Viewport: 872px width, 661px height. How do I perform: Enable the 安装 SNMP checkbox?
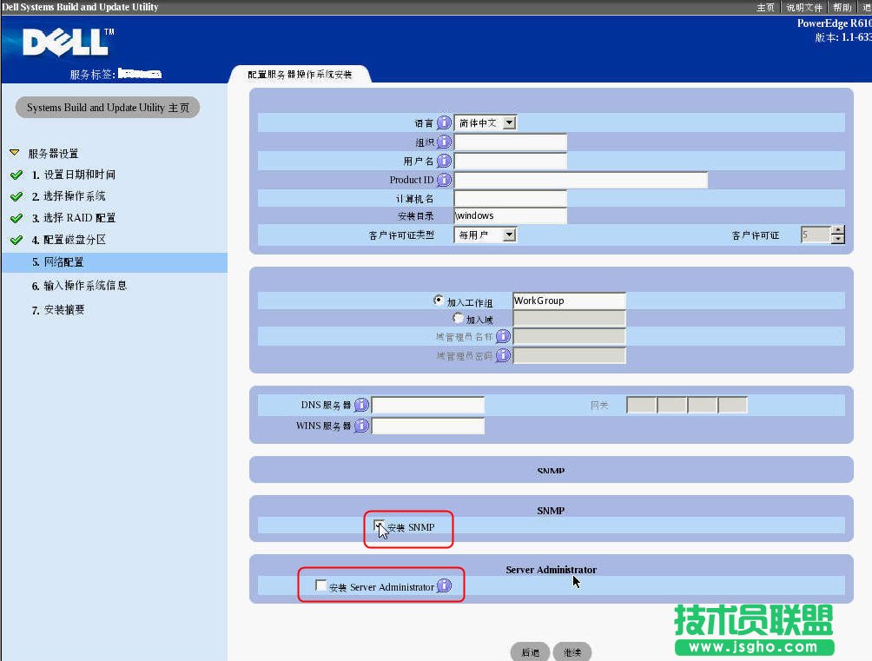380,525
